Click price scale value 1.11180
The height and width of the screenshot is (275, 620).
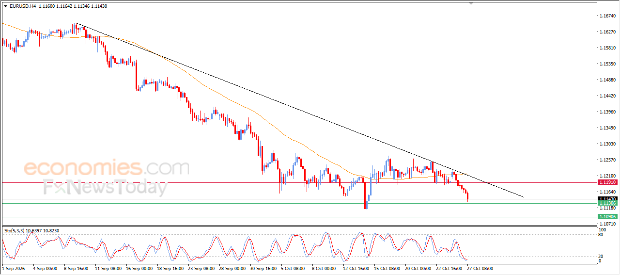[608, 208]
